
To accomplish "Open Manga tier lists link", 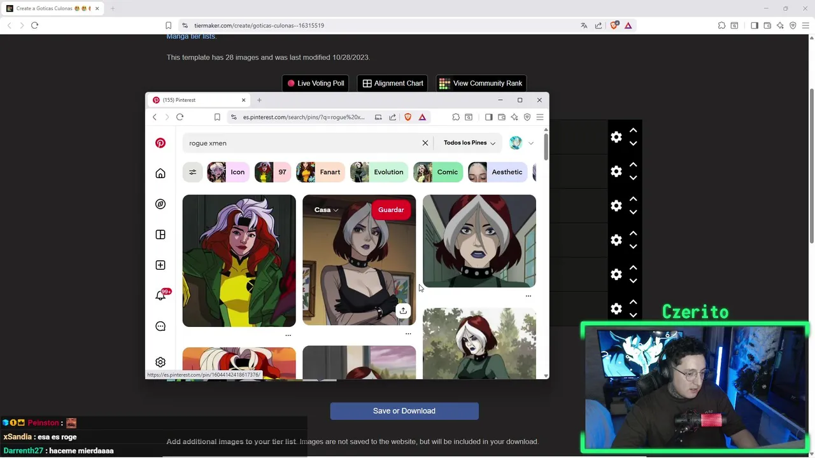I will click(191, 36).
